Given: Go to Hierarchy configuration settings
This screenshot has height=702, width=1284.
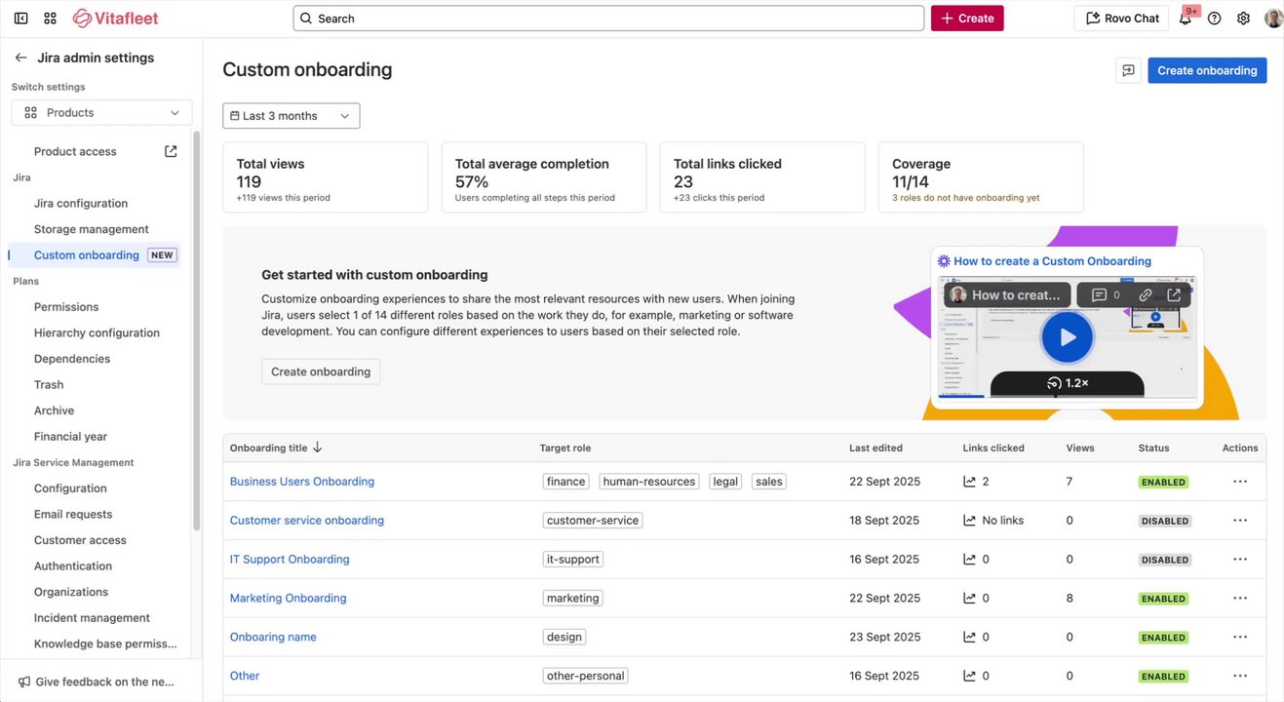Looking at the screenshot, I should [x=97, y=332].
